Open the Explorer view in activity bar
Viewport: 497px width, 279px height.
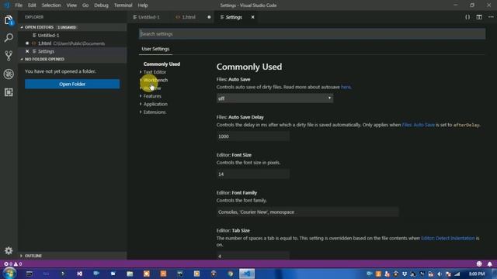point(9,21)
